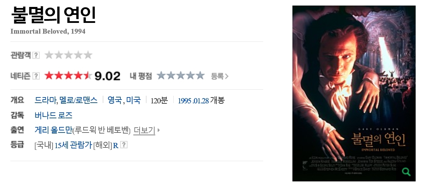
Task: Click the help icon beside 네티즌
Action: coord(36,76)
